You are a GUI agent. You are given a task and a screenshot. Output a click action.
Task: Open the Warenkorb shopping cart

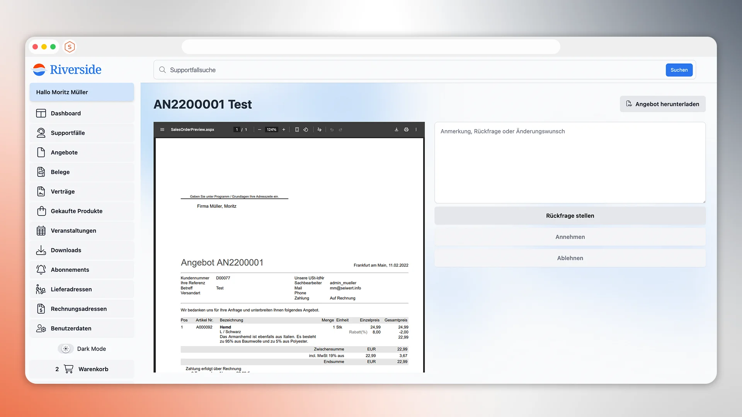[x=82, y=369]
